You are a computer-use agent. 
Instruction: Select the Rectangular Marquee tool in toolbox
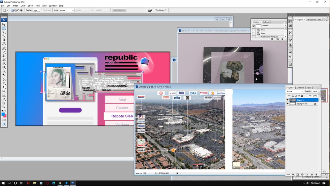point(4,28)
